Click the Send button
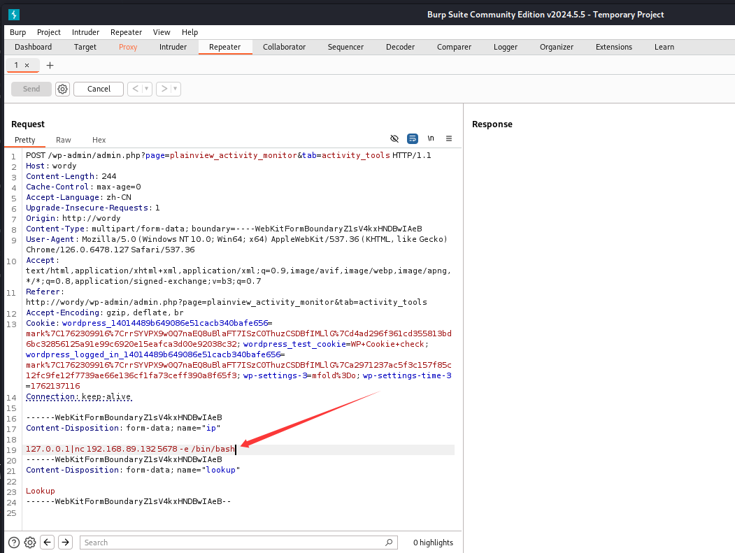This screenshot has width=735, height=553. 31,89
